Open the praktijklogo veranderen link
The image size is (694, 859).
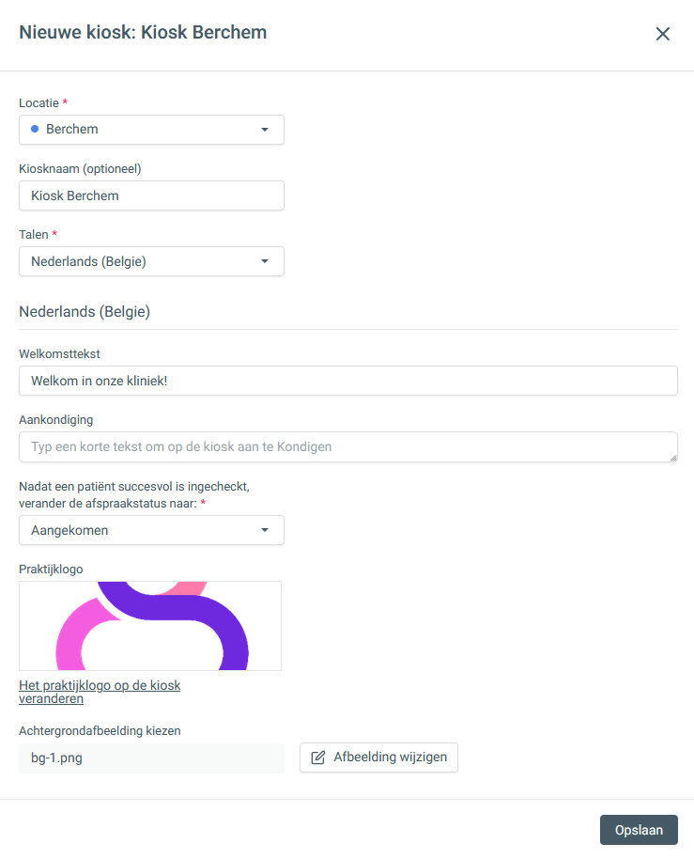point(100,692)
